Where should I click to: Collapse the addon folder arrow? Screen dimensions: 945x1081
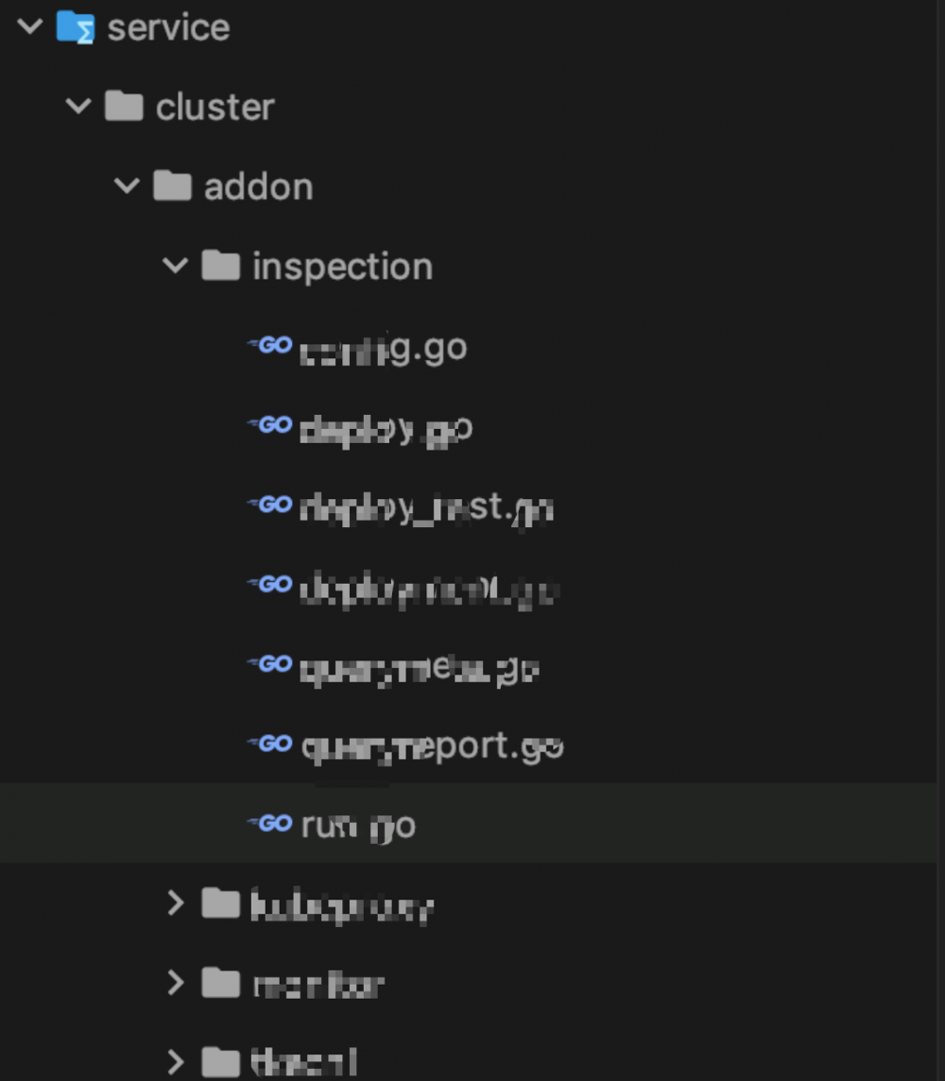[127, 185]
